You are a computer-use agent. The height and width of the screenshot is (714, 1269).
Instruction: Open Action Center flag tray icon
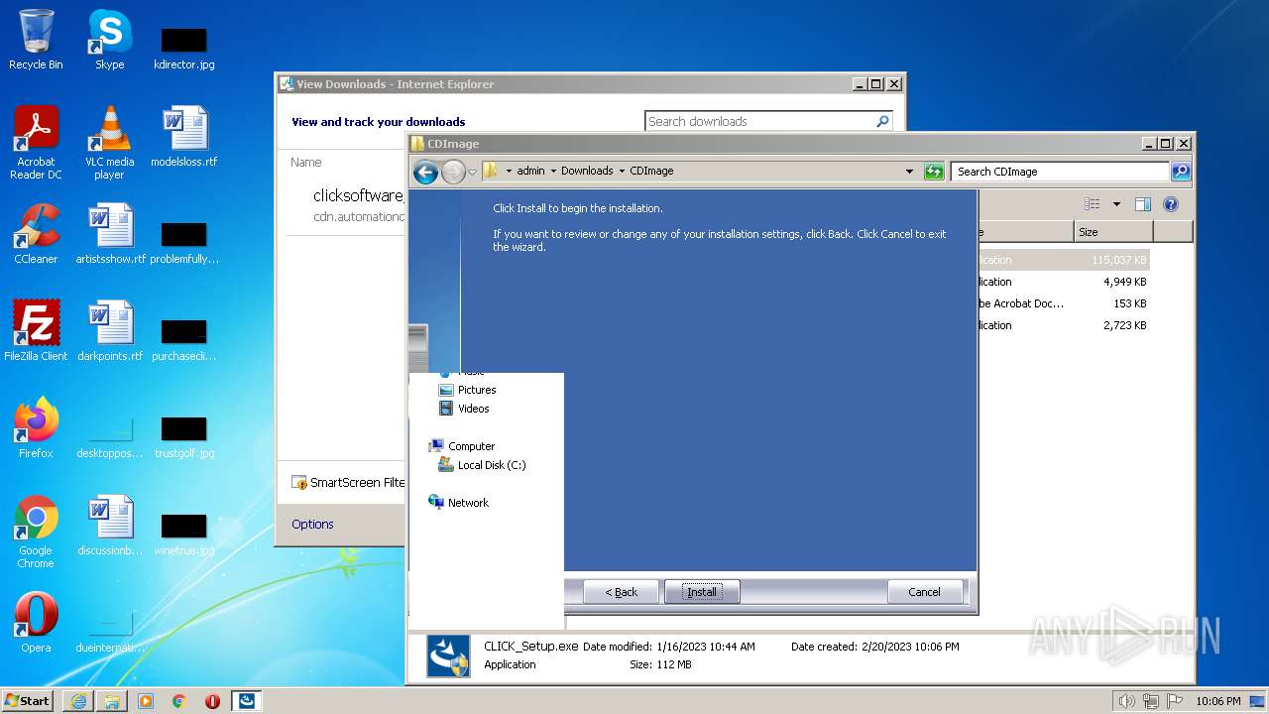(1176, 701)
